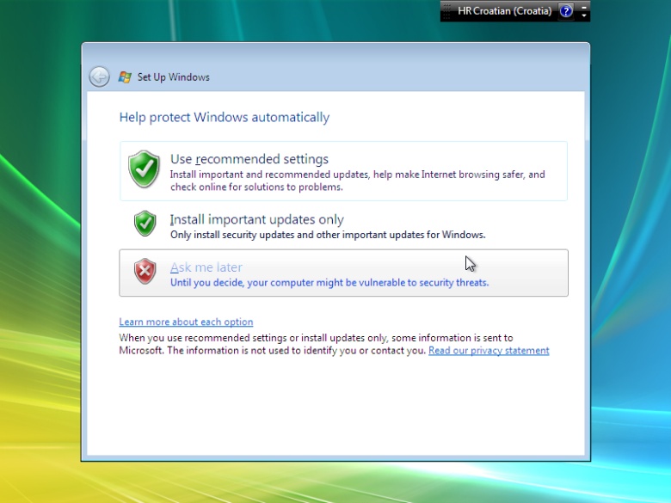The height and width of the screenshot is (503, 671).
Task: Select HR Croatian (Croatia) input language
Action: 504,11
